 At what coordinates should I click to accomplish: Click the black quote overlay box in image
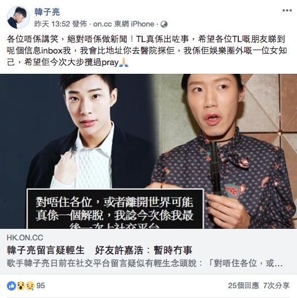[x=115, y=209]
